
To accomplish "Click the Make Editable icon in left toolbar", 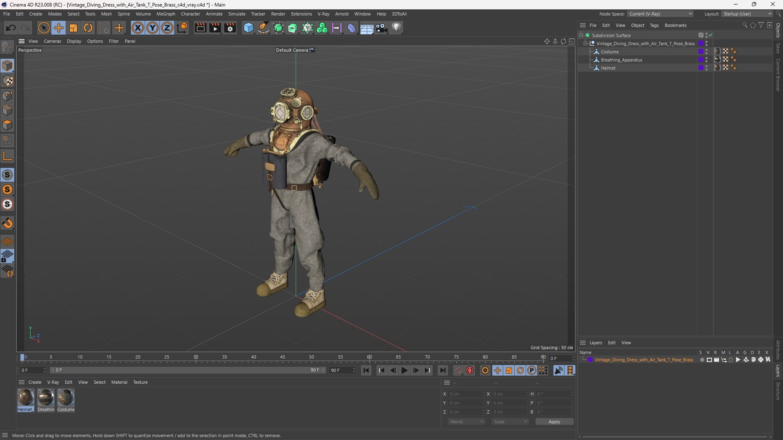I will point(7,47).
